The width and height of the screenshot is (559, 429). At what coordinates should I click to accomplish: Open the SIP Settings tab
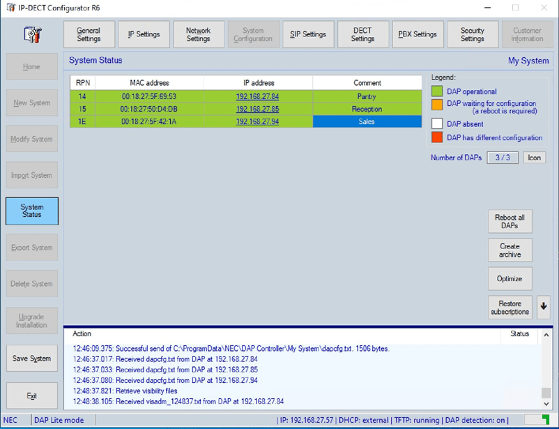[x=308, y=34]
